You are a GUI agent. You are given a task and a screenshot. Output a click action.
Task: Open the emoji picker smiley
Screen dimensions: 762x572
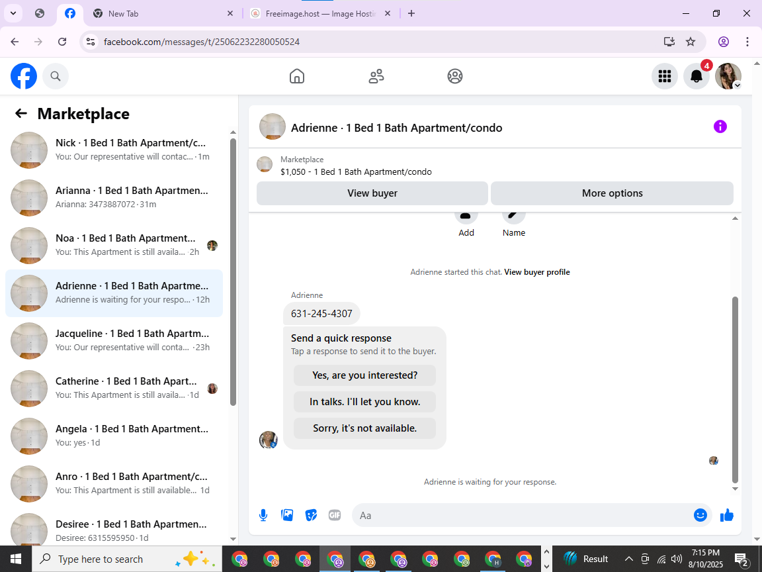click(700, 515)
